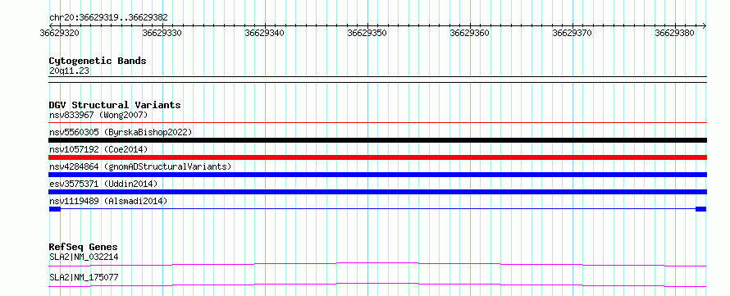Click the chr20:36629319..36629382 region label

tap(108, 18)
